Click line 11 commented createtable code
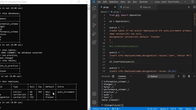Screen dimensions: 196x110 point(124,46)
